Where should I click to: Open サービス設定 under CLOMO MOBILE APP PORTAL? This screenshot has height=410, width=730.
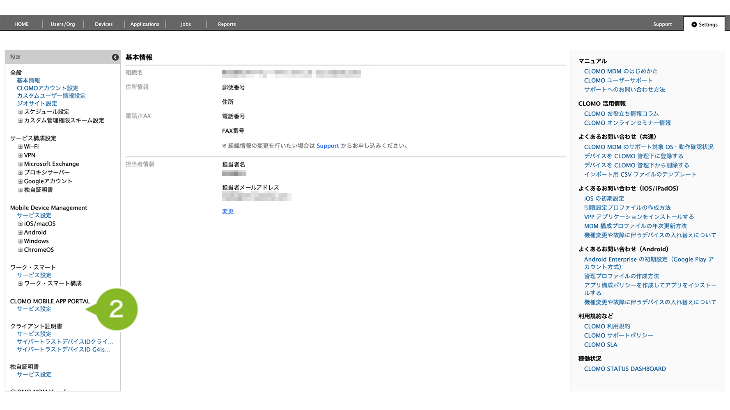click(x=34, y=309)
